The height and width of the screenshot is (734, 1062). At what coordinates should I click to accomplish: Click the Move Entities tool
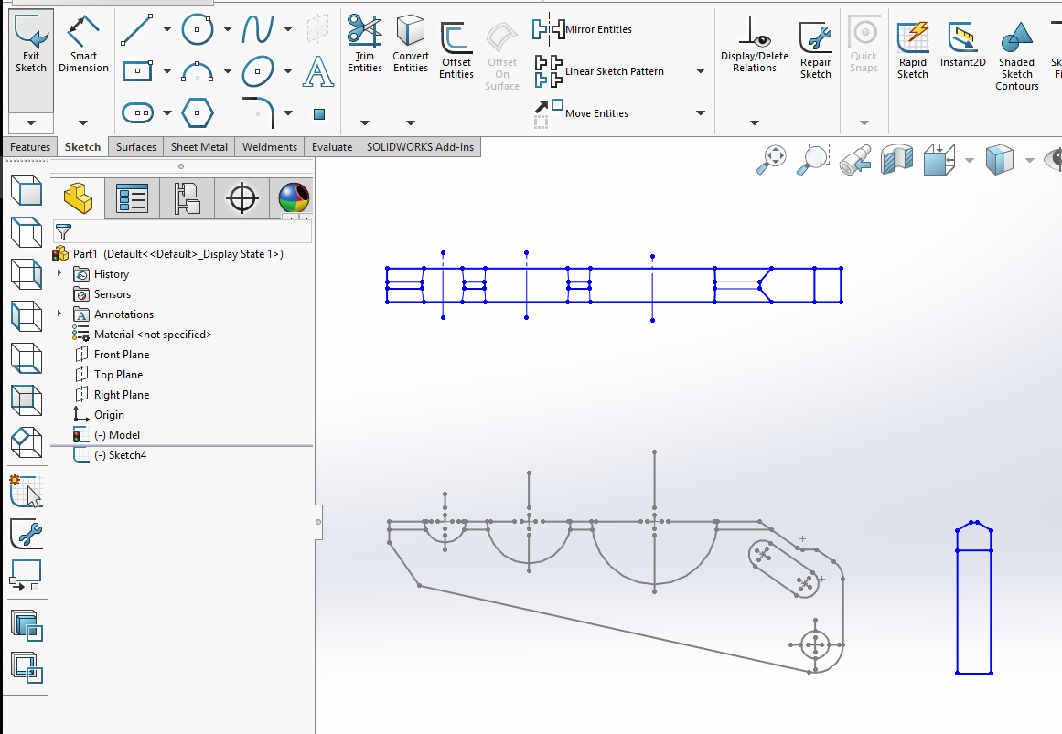[x=581, y=113]
